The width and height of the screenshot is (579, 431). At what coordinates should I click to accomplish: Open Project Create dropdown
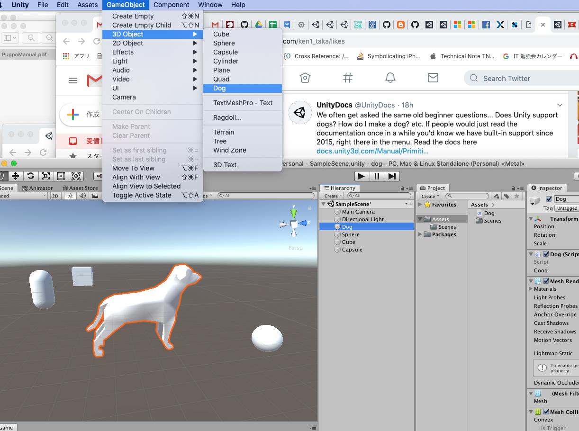tap(430, 196)
